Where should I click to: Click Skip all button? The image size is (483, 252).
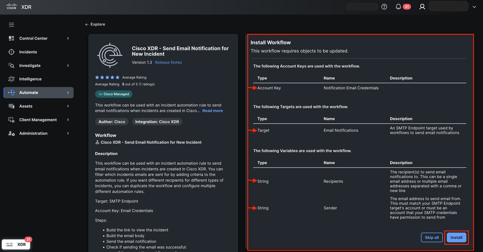432,238
